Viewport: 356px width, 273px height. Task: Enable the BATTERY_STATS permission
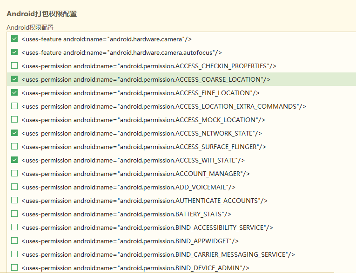coord(14,214)
